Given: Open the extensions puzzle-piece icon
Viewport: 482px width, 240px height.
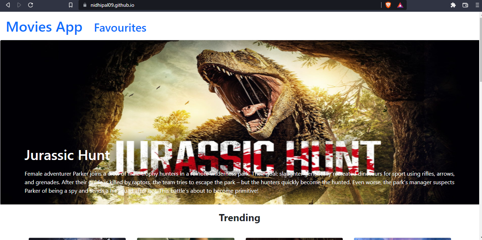Looking at the screenshot, I should point(453,5).
